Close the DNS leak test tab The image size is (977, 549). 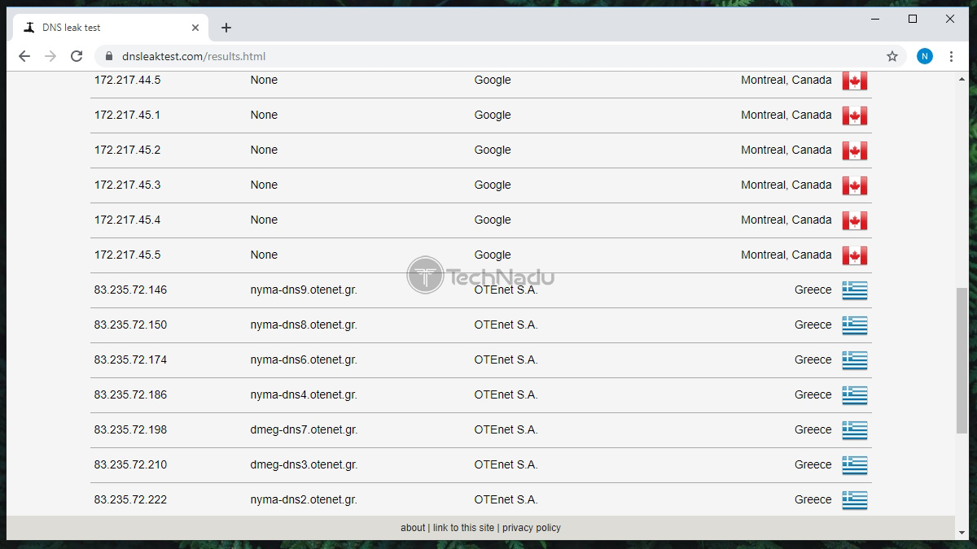point(195,27)
